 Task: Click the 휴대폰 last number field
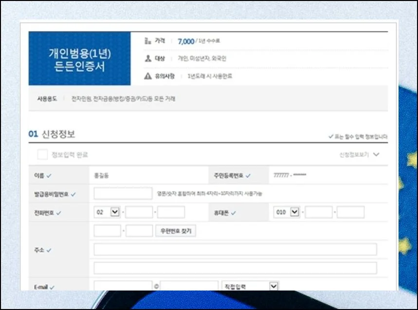[x=350, y=212]
